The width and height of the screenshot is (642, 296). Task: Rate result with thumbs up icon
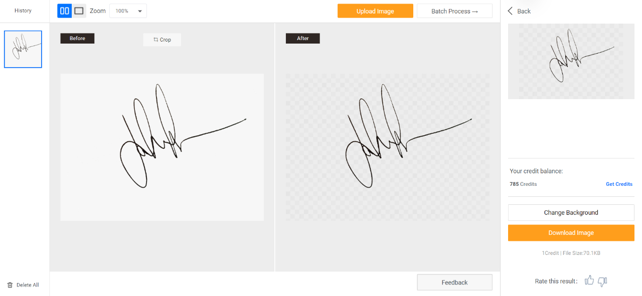click(589, 280)
